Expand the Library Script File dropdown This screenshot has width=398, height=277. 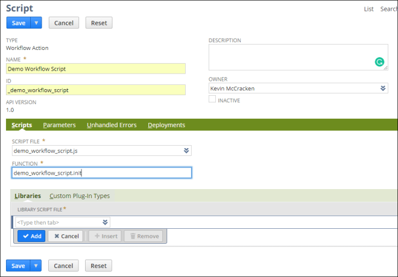pyautogui.click(x=106, y=222)
